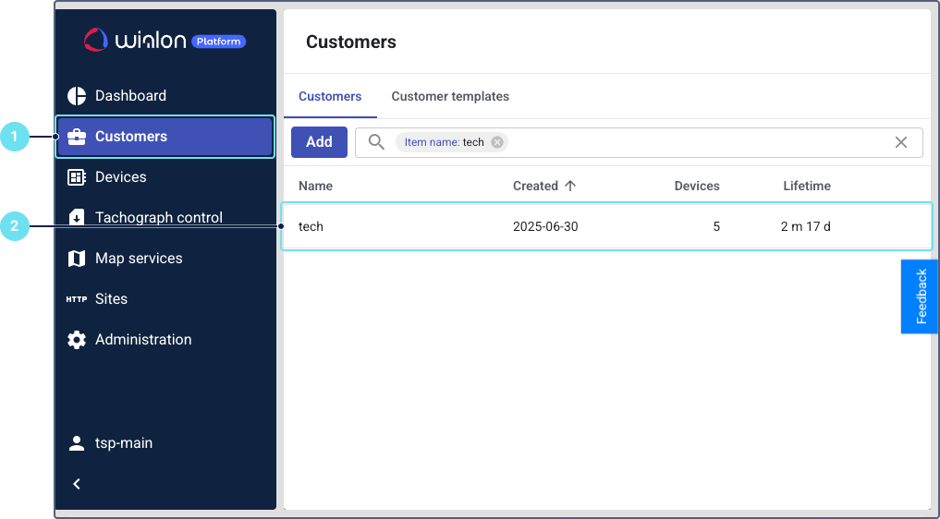Toggle sort arrow on Created column

[x=570, y=186]
